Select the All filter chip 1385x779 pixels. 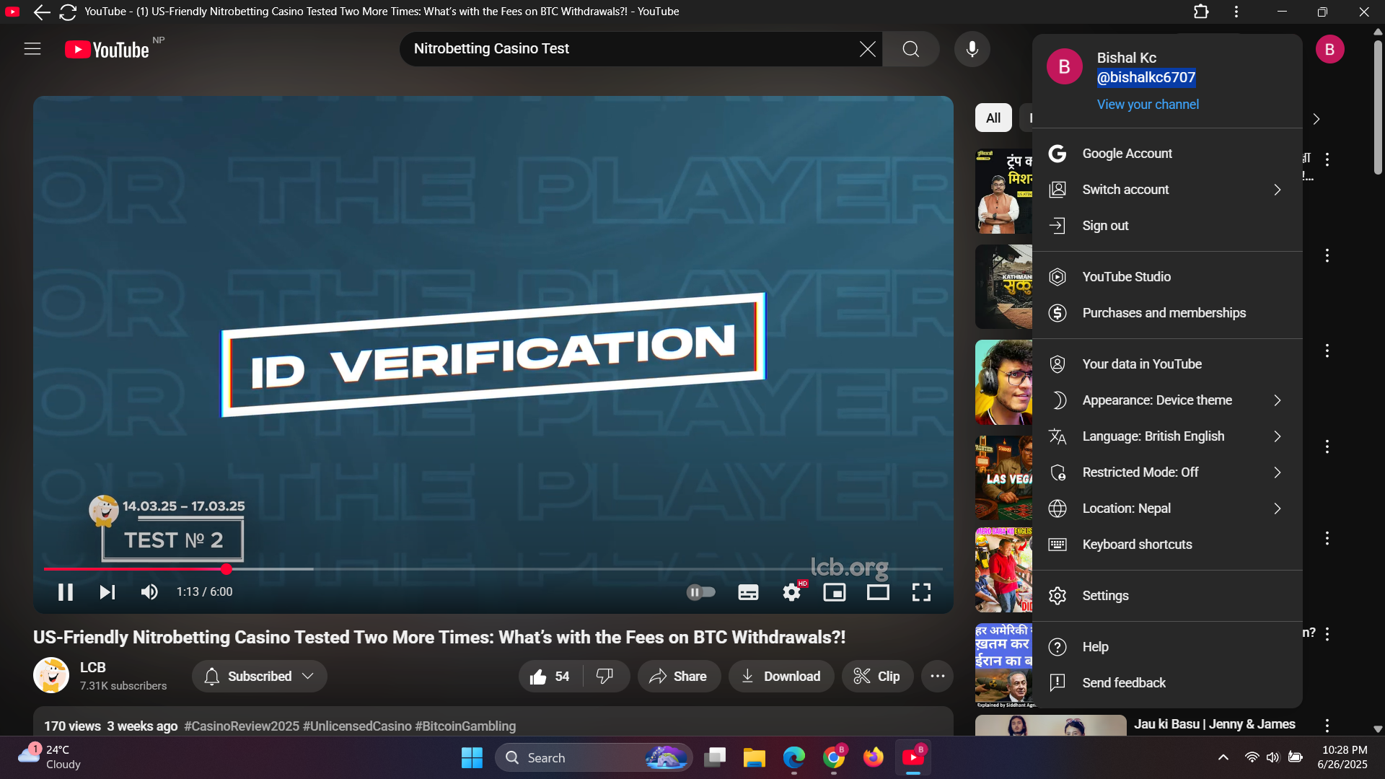coord(993,118)
